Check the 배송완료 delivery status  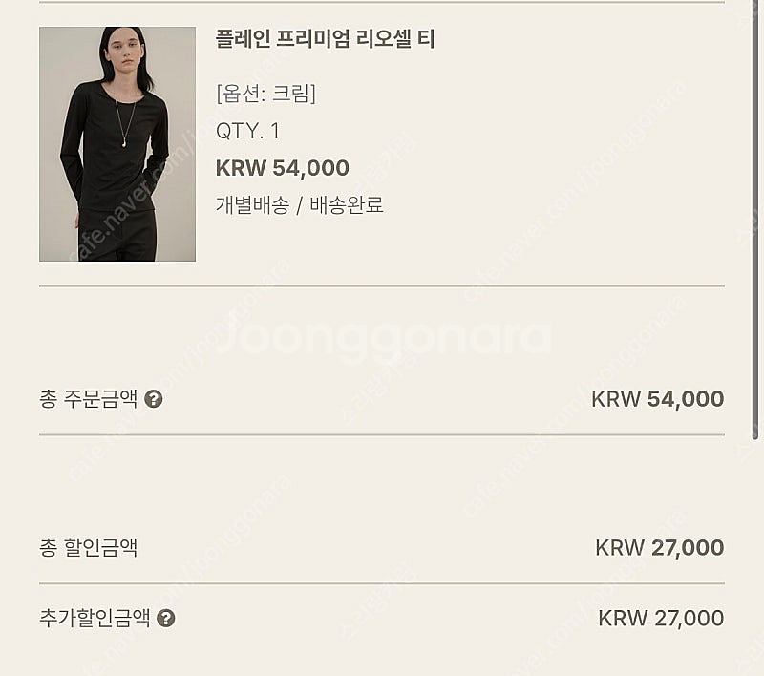point(347,205)
